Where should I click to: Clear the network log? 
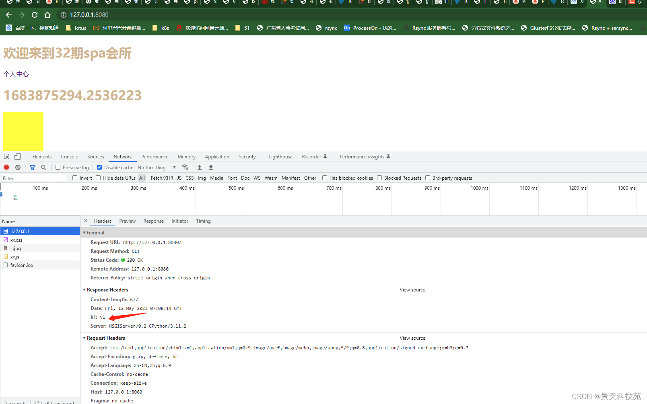[x=18, y=167]
